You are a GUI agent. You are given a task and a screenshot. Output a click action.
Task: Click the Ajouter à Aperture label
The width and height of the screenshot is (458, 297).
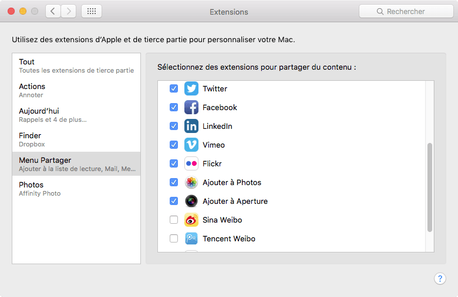coord(235,201)
